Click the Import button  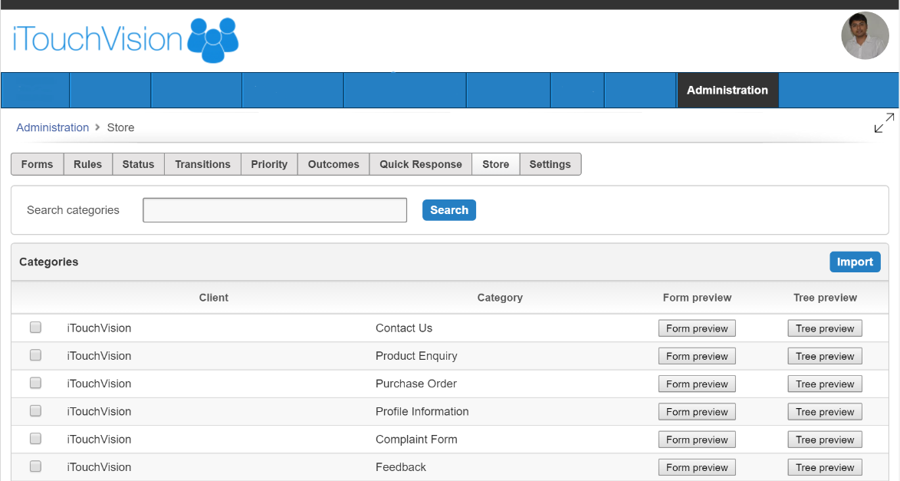tap(855, 262)
